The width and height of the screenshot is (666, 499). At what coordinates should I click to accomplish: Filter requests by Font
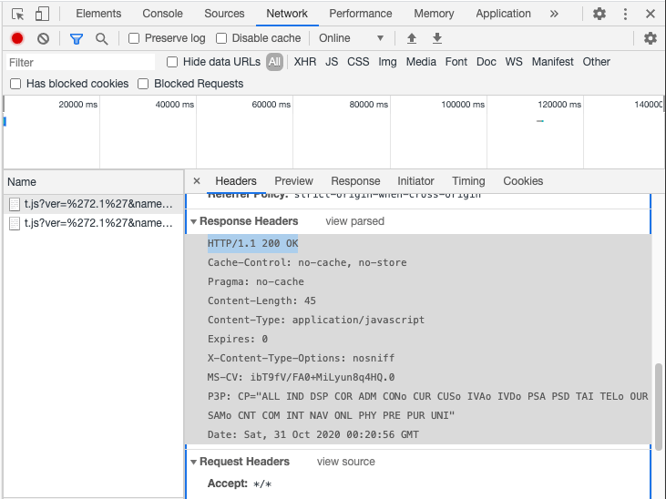coord(456,62)
